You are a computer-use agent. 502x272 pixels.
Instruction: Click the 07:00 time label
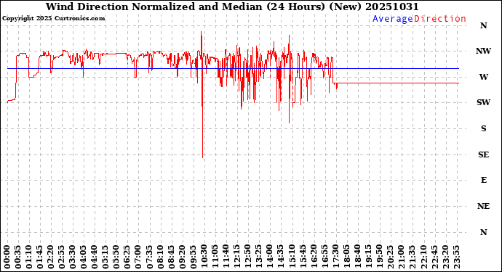tap(138, 257)
